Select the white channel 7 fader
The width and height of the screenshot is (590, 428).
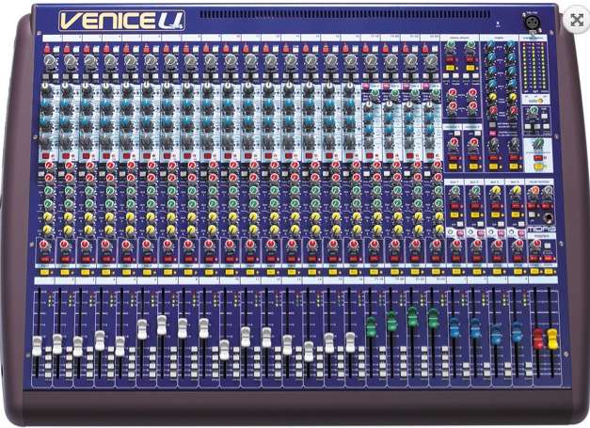[x=162, y=325]
